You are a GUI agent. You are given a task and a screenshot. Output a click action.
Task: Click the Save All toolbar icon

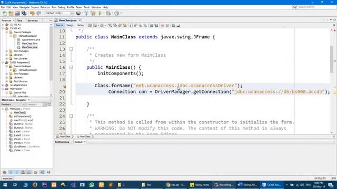pyautogui.click(x=24, y=13)
